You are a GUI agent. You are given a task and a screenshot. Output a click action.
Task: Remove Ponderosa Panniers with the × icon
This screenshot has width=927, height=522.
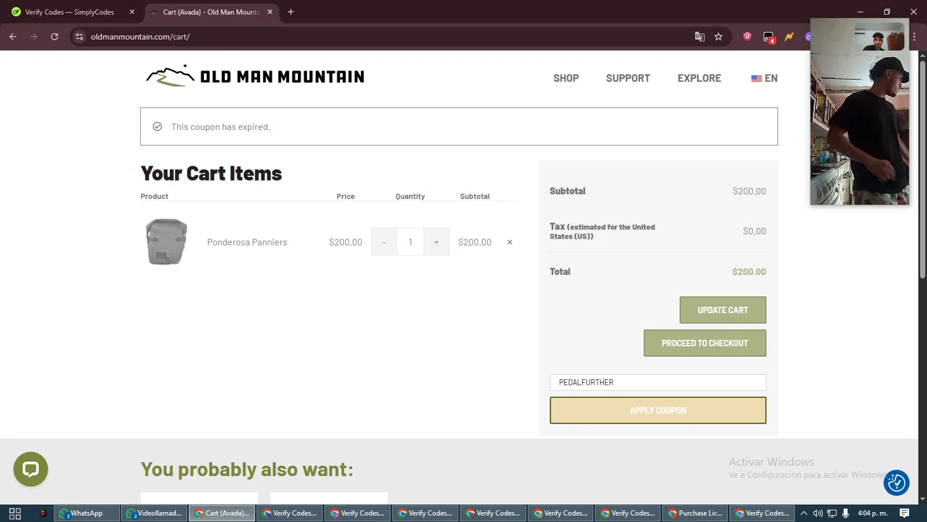click(510, 242)
